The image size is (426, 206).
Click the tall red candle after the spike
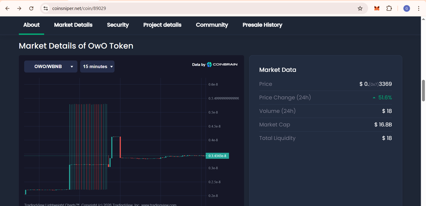point(120,147)
